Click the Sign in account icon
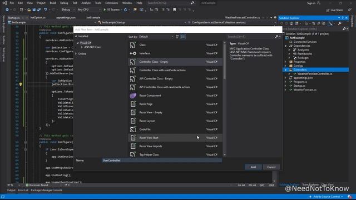Image resolution: width=356 pixels, height=200 pixels. [319, 3]
